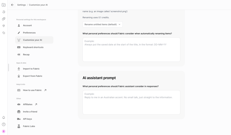Screen dimensions: 231x135
Task: Open the Affiliates external link
Action: tap(28, 105)
